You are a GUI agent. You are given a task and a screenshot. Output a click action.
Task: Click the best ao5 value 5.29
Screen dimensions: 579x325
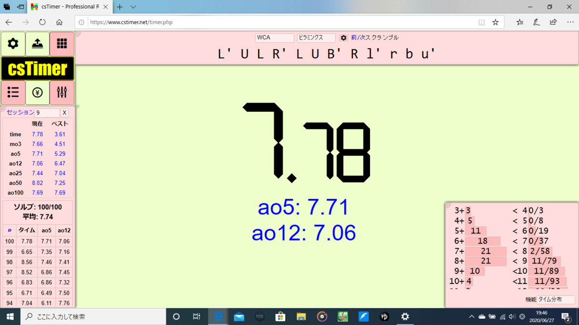point(60,154)
